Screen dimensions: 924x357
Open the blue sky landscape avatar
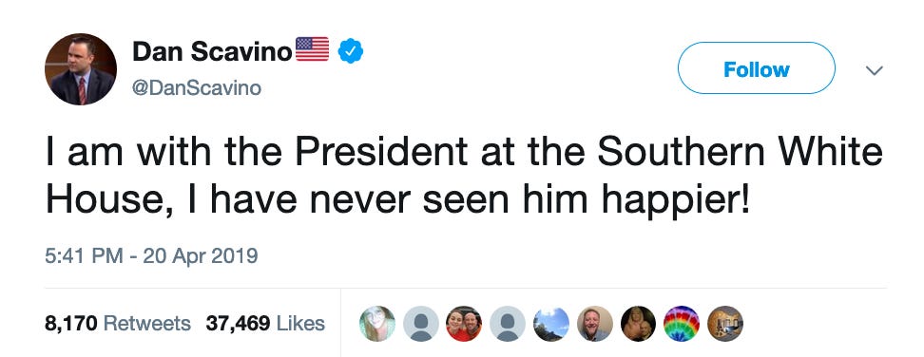(x=551, y=324)
